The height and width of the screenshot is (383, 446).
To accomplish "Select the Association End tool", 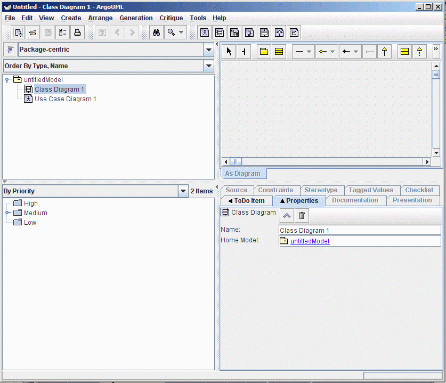I will point(370,52).
